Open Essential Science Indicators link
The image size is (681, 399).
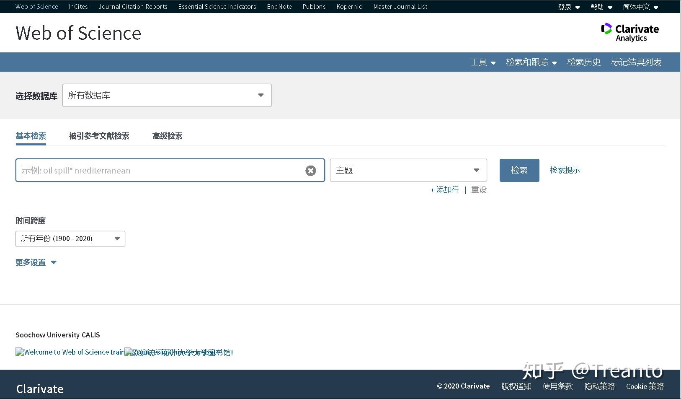[x=217, y=7]
